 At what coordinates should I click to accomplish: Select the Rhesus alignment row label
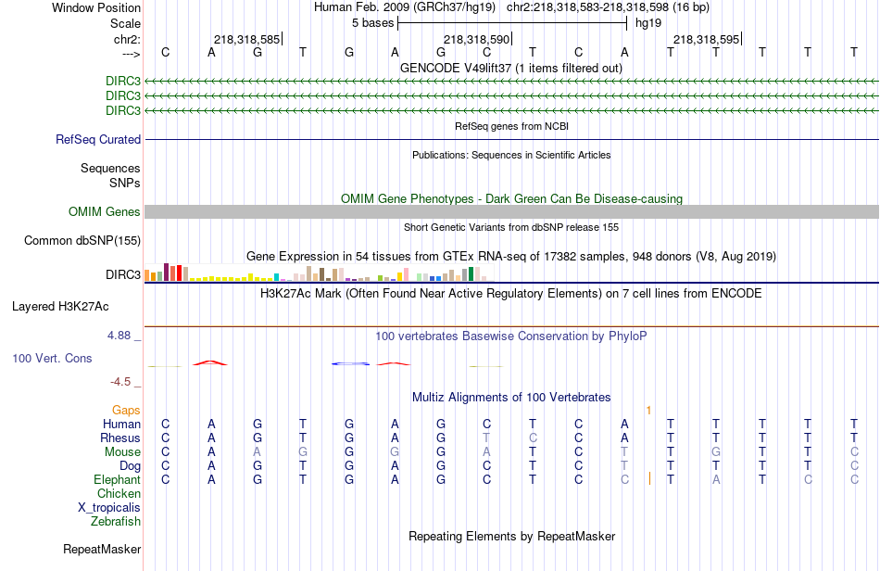[120, 438]
